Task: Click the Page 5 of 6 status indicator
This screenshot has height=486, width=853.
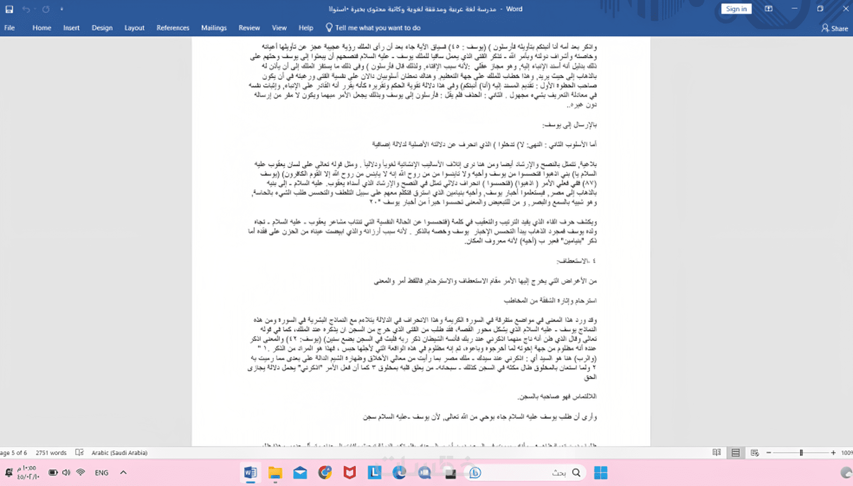Action: (14, 453)
